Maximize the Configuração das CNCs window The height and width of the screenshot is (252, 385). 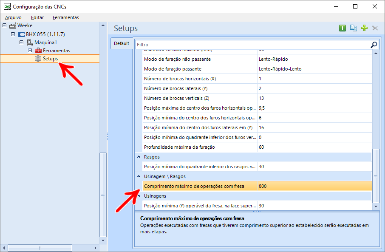click(355, 6)
